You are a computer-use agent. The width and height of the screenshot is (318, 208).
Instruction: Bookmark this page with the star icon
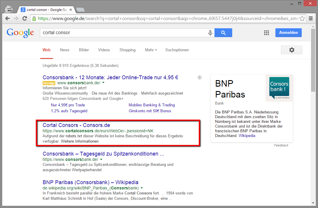(x=302, y=19)
